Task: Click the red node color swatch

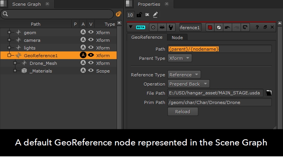Action: click(210, 27)
